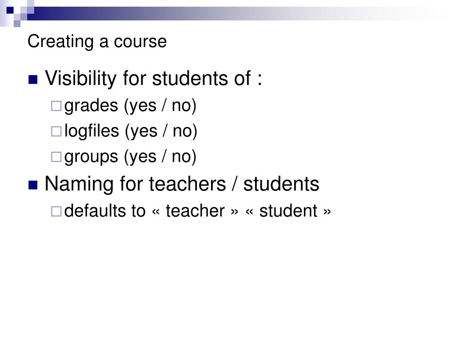Screen dimensions: 455x341
Task: Select the "grades (yes / no)" line
Action: coord(130,106)
